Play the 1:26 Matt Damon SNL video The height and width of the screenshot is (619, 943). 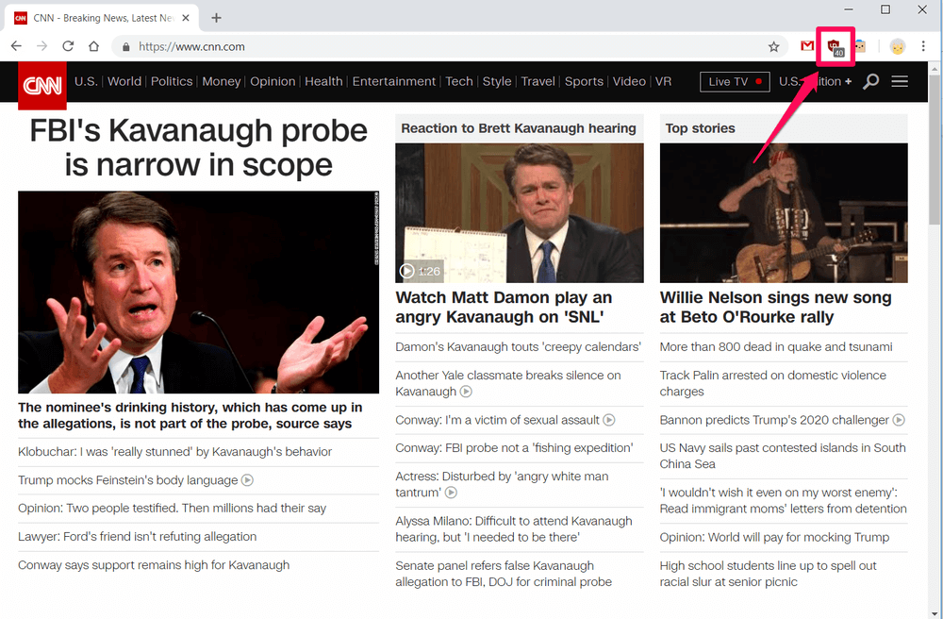click(x=519, y=212)
